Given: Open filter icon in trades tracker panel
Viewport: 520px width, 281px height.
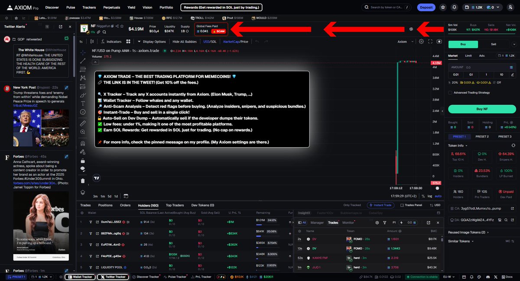Looking at the screenshot, I should [384, 223].
